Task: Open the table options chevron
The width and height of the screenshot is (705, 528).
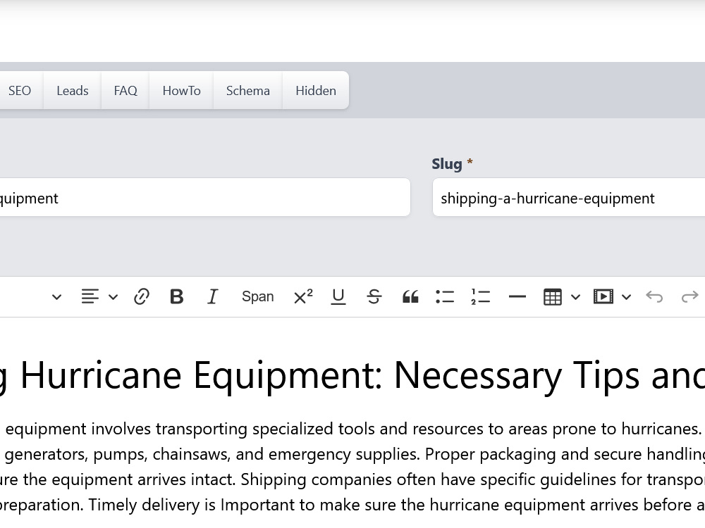Action: pyautogui.click(x=575, y=297)
